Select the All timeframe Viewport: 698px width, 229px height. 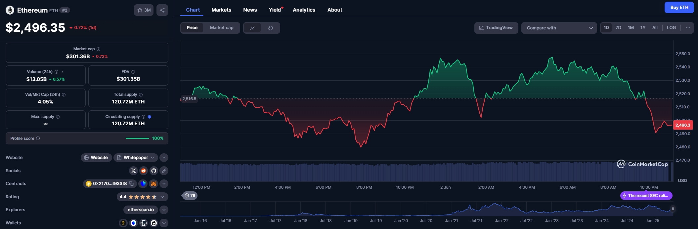[655, 28]
